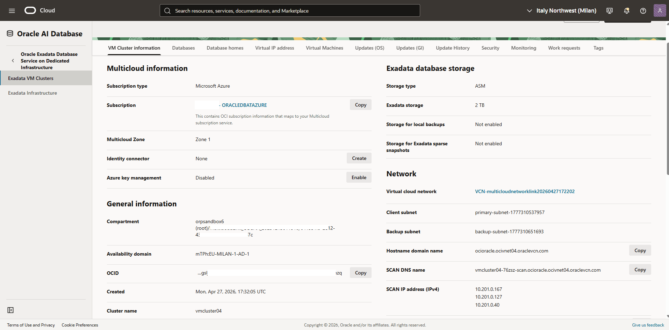
Task: Click the page vertical scrollbar
Action: click(668, 108)
